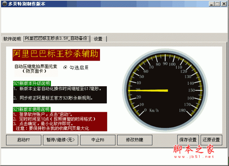229x166 pixels.
Task: Click the 暂停/继续<无> button
Action: tap(60, 140)
